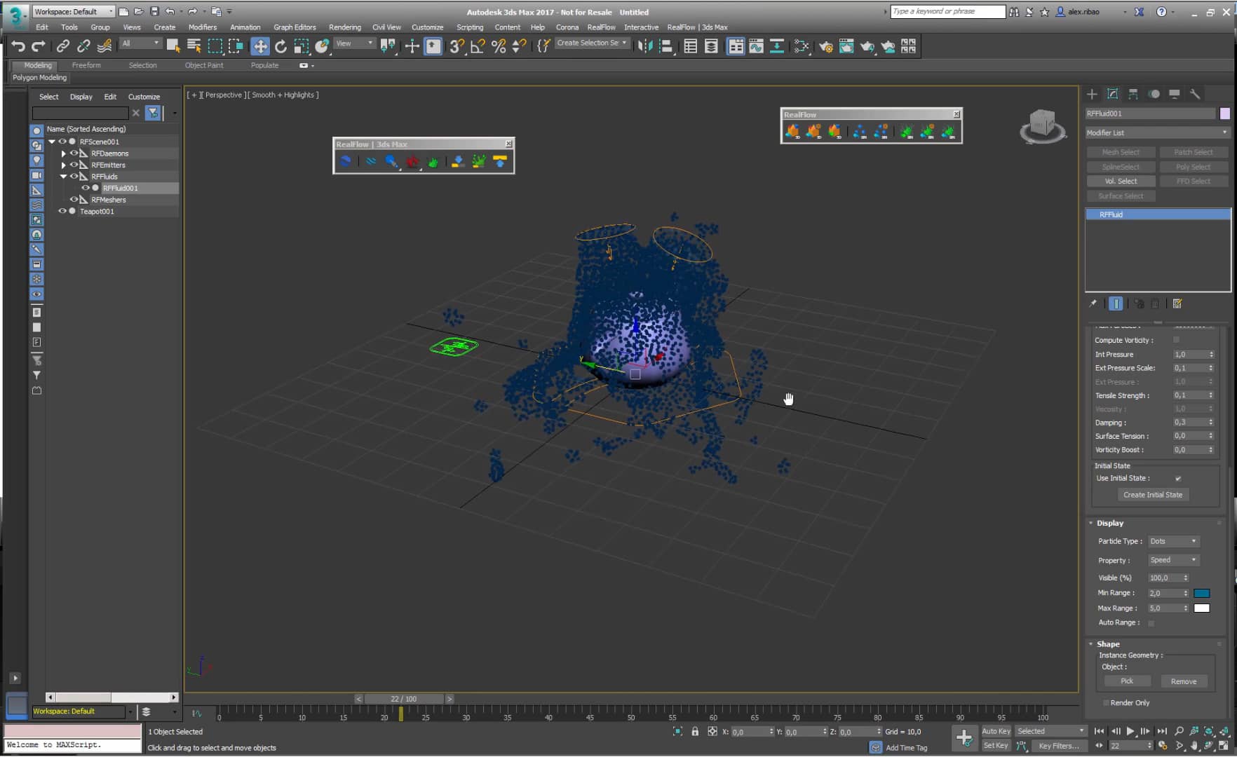
Task: Switch to the Motion command panel tab
Action: pyautogui.click(x=1154, y=94)
